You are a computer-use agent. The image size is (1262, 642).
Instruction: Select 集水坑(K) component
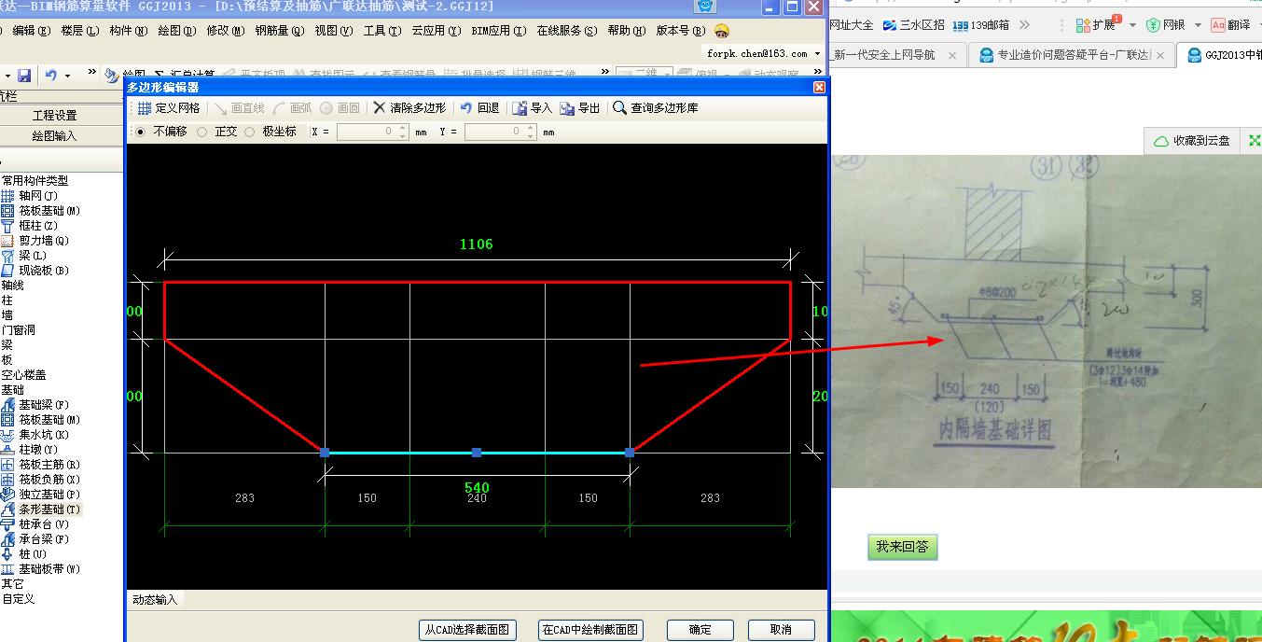click(35, 435)
